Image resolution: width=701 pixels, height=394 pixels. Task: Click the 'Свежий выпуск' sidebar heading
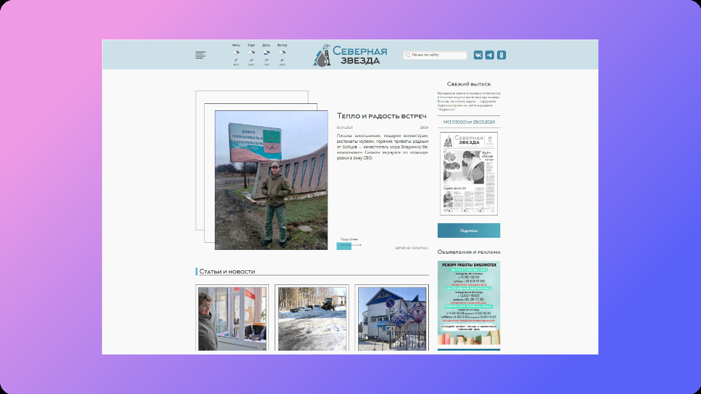(x=468, y=84)
